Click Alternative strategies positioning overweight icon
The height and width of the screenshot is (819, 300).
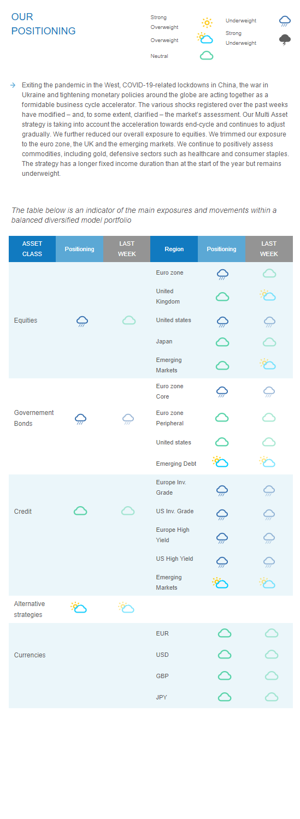[x=79, y=607]
